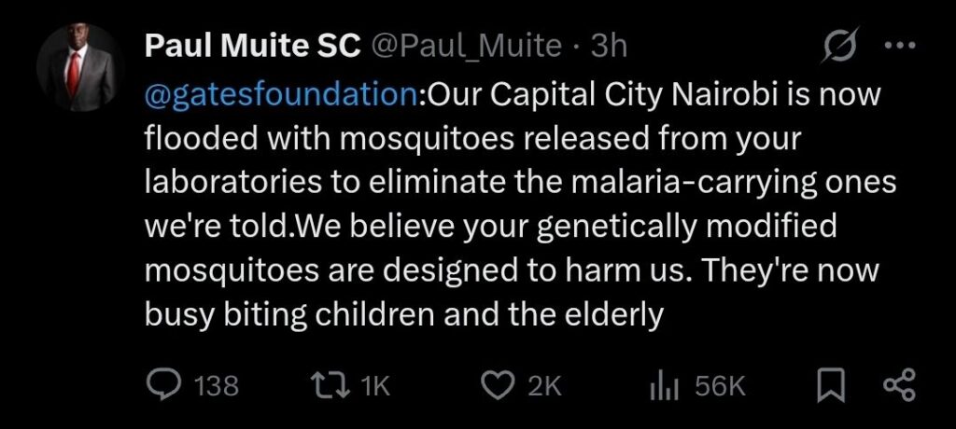The width and height of the screenshot is (956, 429).
Task: Click the share icon on the tweet
Action: coord(898,385)
